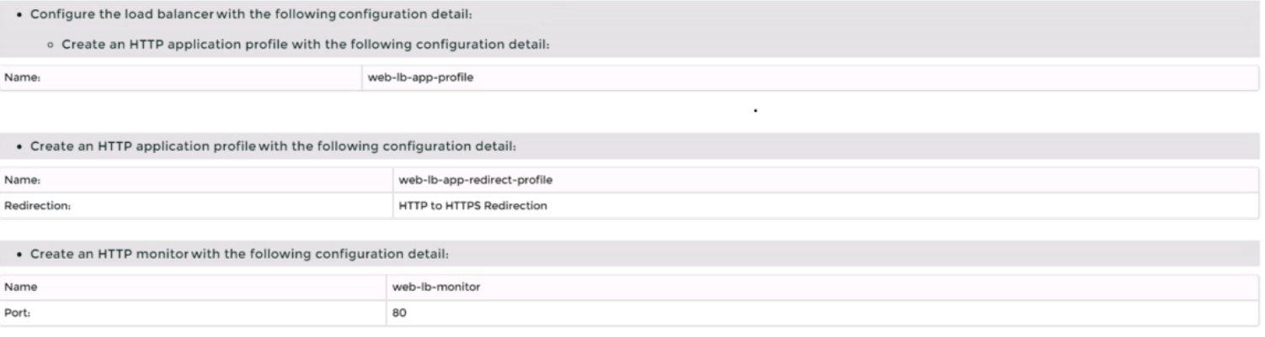Viewport: 1265px width, 337px height.
Task: Select the Redirection label cell
Action: [29, 205]
